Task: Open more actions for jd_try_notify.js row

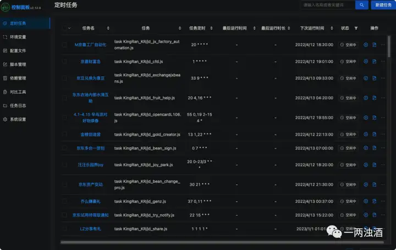Action: coord(383,215)
